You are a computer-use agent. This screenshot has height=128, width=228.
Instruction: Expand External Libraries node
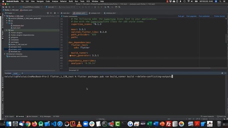pyautogui.click(x=5, y=54)
